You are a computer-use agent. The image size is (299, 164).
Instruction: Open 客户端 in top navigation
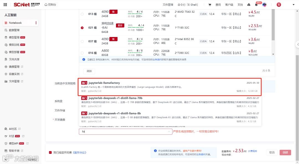(229, 5)
